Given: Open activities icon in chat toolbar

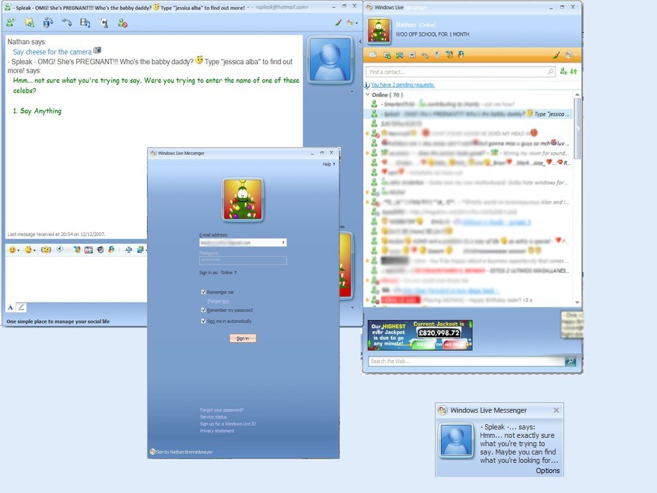Looking at the screenshot, I should pyautogui.click(x=85, y=22).
